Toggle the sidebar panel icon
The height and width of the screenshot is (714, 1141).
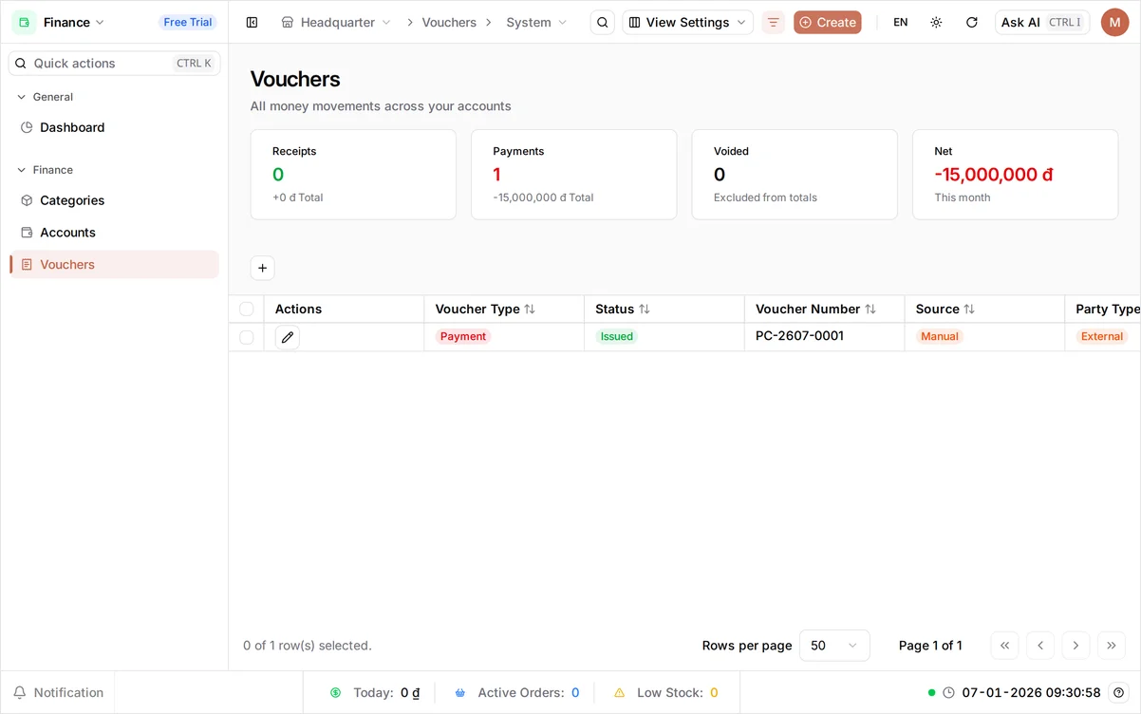[x=252, y=22]
